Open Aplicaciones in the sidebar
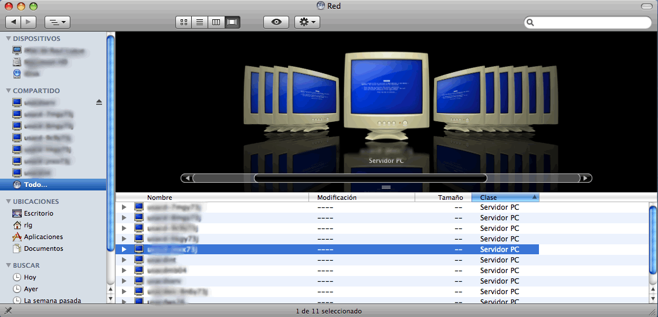Image resolution: width=658 pixels, height=317 pixels. 43,237
